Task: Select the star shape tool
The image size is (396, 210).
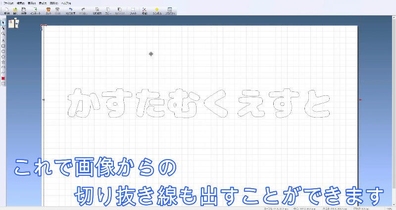Action: [3, 62]
